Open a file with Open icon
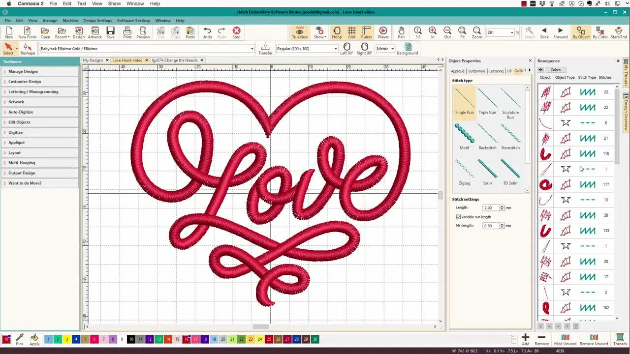 45,33
